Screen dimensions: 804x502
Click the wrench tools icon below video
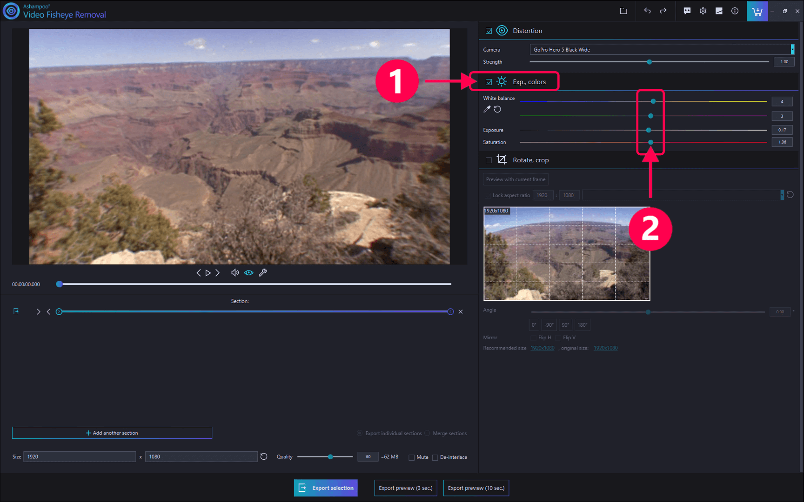(263, 273)
